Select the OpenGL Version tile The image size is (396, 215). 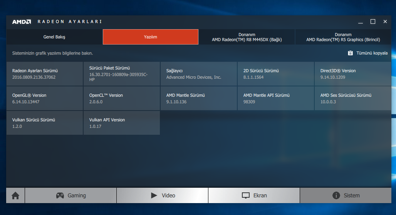pyautogui.click(x=45, y=98)
